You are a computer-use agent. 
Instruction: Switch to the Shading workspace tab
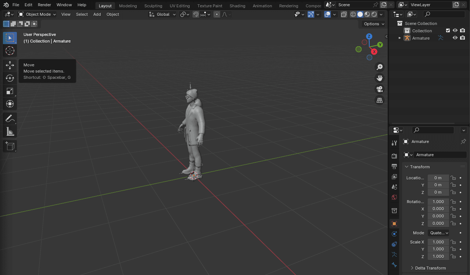(237, 5)
